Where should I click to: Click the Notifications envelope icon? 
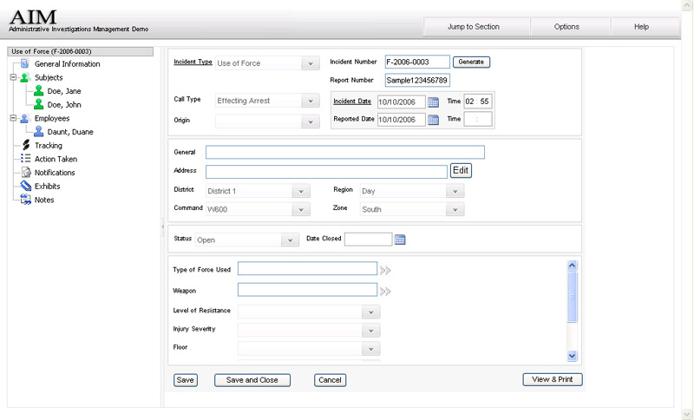26,173
